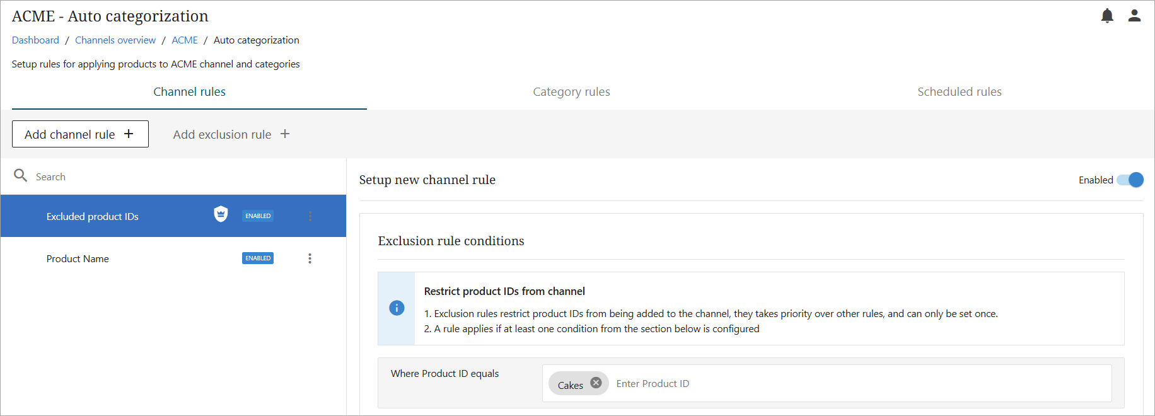Remove the Cakes chip

coord(596,383)
